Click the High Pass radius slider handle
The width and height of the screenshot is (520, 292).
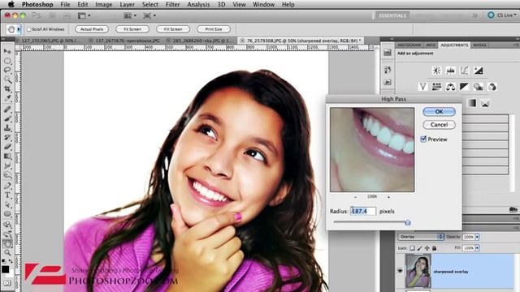coord(408,222)
